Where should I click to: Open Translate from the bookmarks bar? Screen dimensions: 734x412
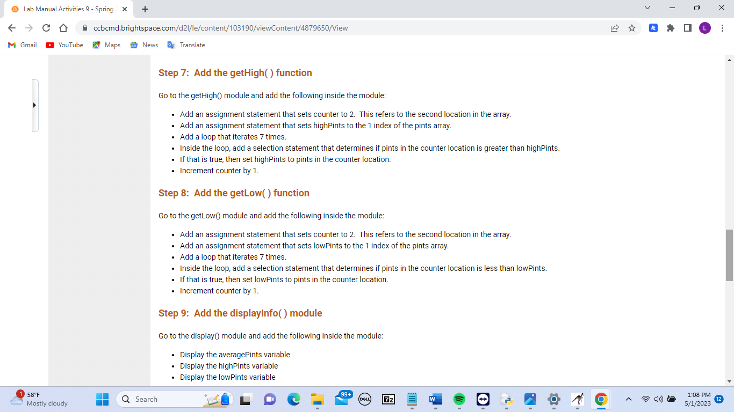[186, 45]
